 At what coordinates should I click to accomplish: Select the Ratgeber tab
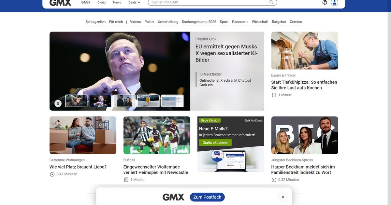[279, 22]
